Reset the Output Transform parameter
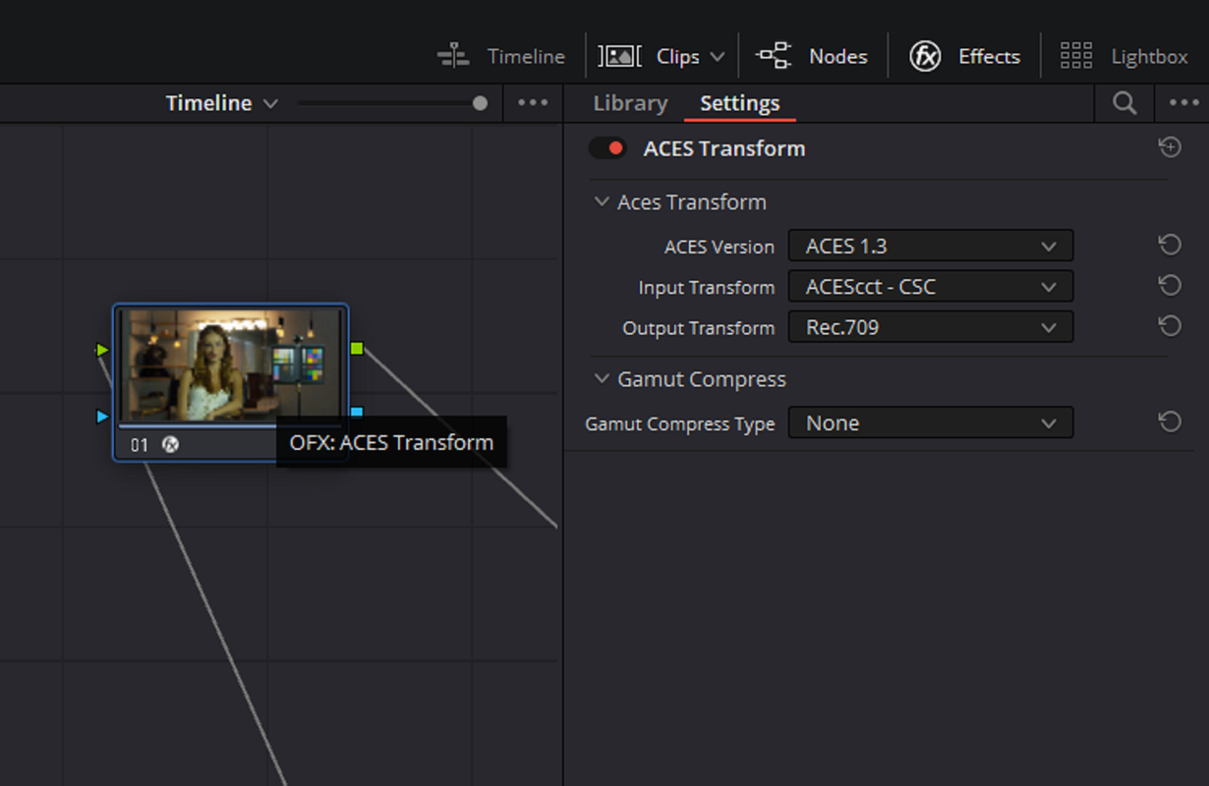 1169,325
